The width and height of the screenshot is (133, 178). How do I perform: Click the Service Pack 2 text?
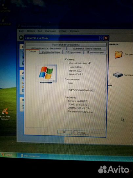click(76, 74)
